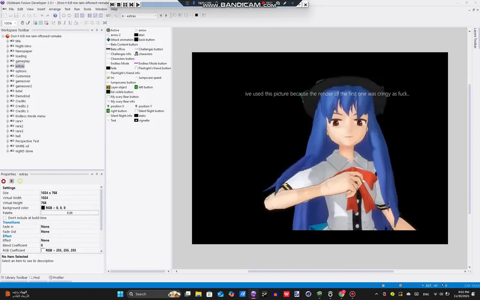Viewport: 480px width, 300px height.
Task: Open the 100% zoom dropdown
Action: [x=15, y=23]
